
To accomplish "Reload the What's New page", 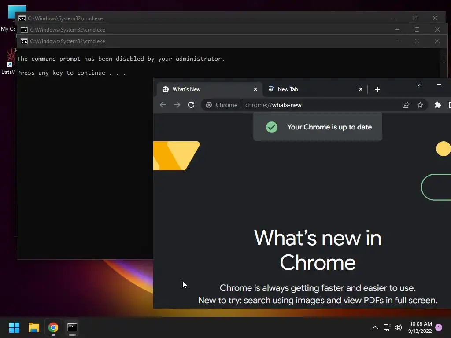I will coord(191,105).
